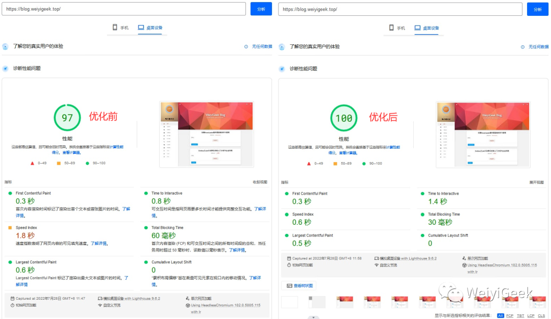Select 桌面设备 tab in the 优化前 panel

(150, 28)
